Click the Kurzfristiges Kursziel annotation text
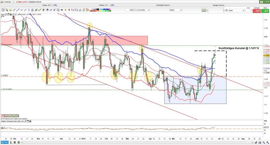The image size is (270, 145). (x=239, y=48)
